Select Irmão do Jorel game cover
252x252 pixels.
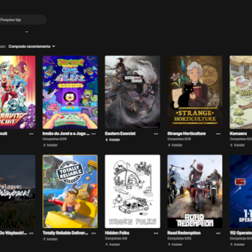70,92
